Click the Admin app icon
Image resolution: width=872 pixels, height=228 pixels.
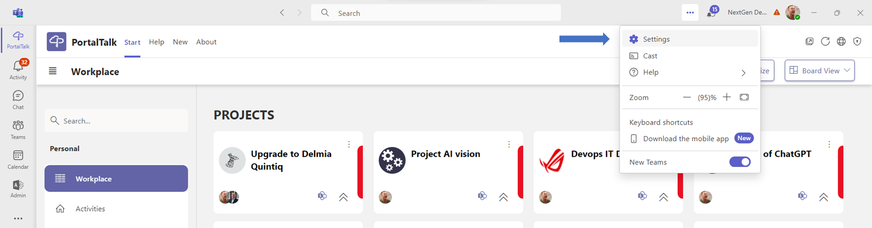tap(18, 188)
